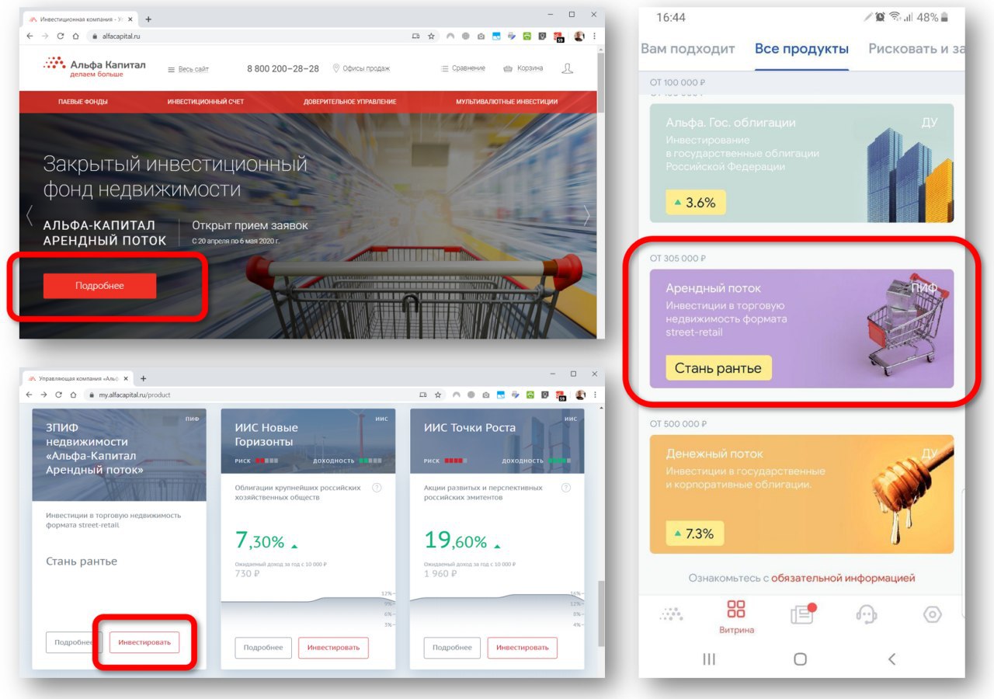Reload the my.alfacapital.ru/product page
The height and width of the screenshot is (699, 994).
[60, 395]
